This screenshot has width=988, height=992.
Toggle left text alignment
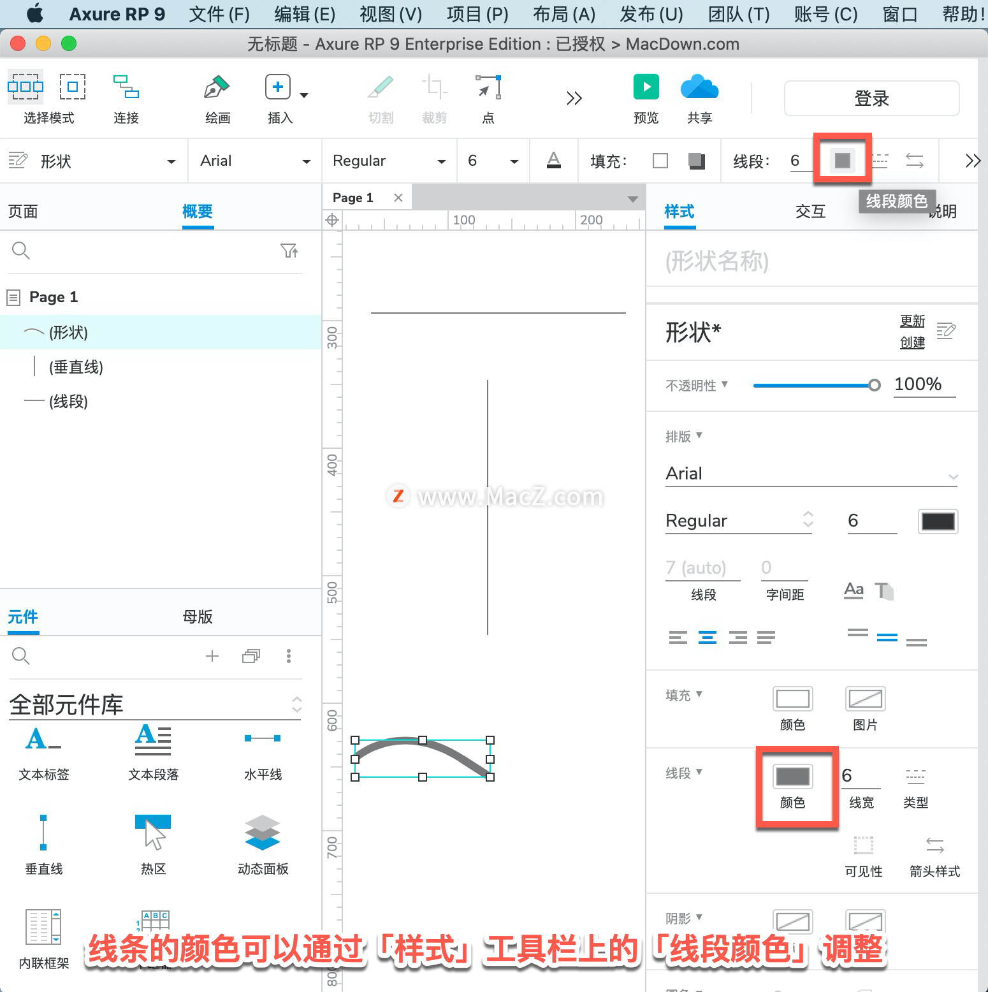pyautogui.click(x=678, y=638)
